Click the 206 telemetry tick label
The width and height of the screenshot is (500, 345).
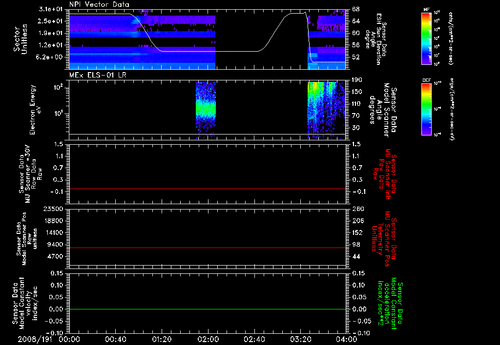(357, 221)
